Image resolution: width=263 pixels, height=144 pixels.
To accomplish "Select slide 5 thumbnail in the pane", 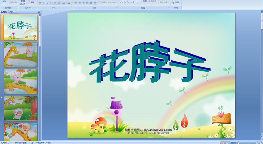I will coord(21,132).
